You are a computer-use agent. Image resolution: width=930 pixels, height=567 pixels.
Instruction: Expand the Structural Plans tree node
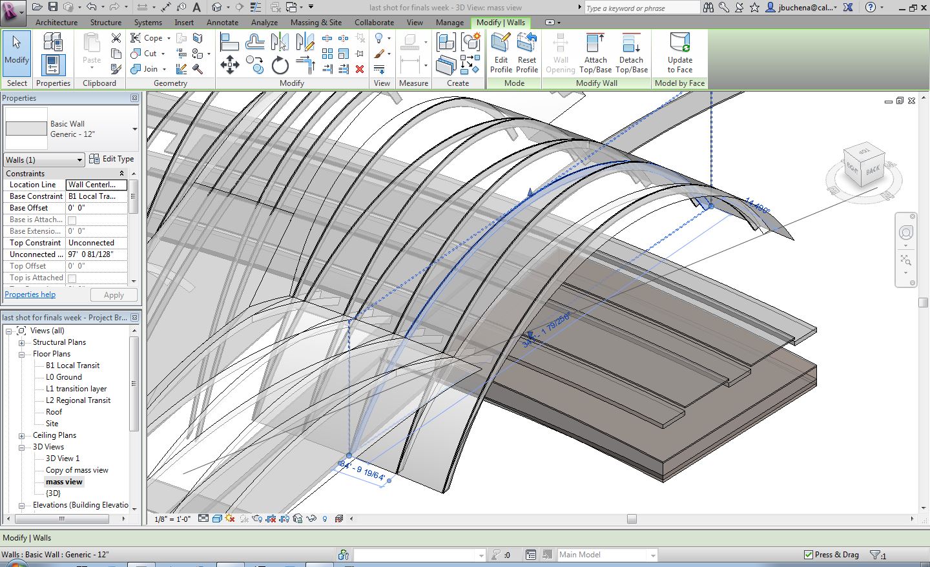point(21,343)
